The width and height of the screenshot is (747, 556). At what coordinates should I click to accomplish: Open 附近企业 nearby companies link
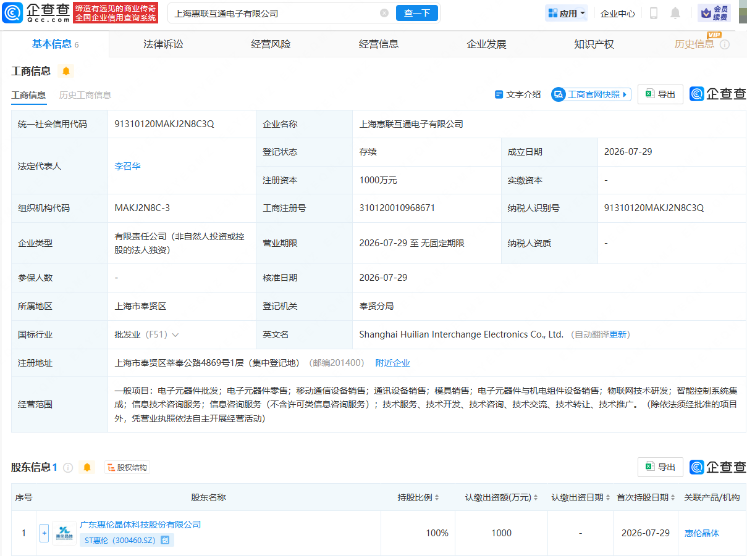(393, 363)
